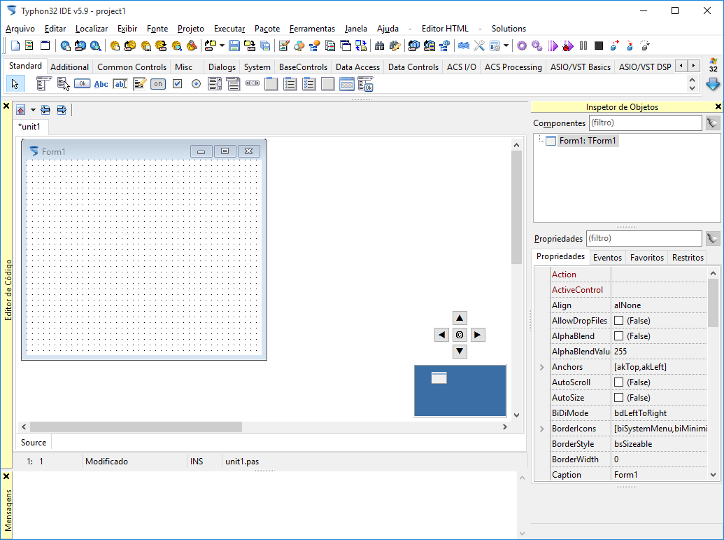Click the wrench and screwdriver options icon
This screenshot has height=540, width=724.
(x=478, y=46)
